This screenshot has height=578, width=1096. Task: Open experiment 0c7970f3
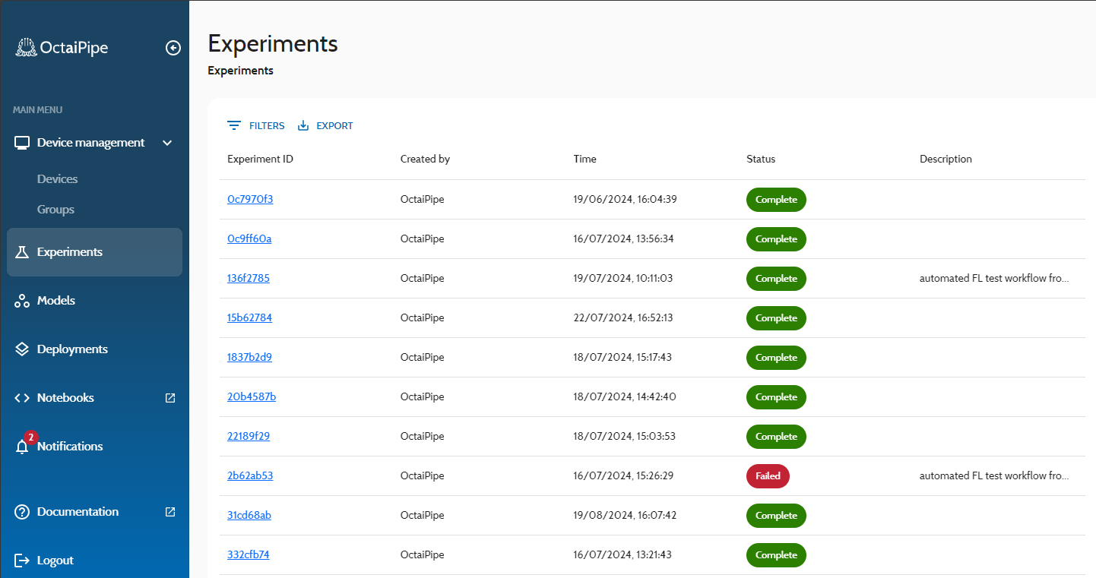(250, 200)
